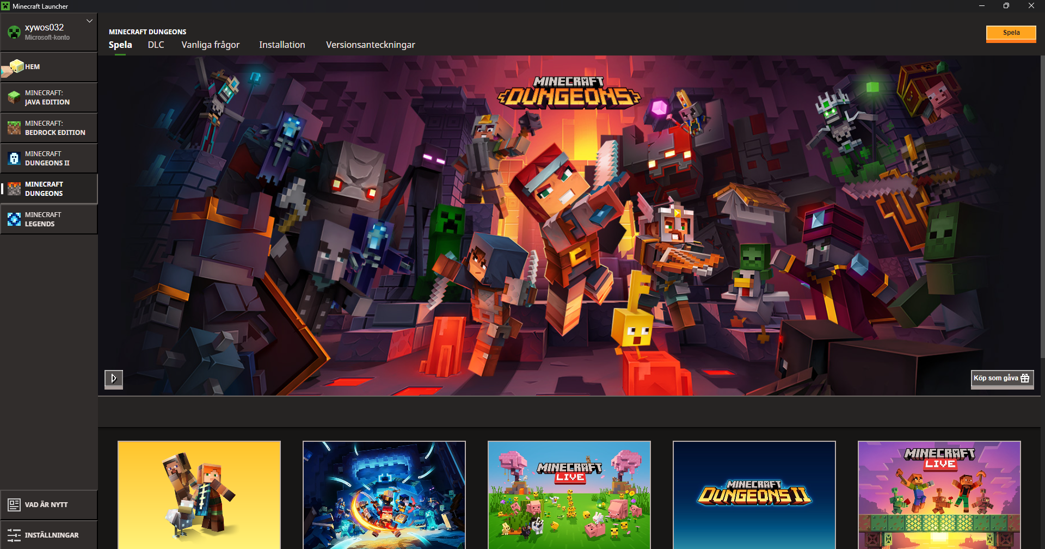Open the yellow Steve and Alex news card
This screenshot has width=1045, height=549.
pyautogui.click(x=199, y=495)
